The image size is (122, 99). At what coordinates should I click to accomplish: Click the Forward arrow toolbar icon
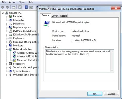pyautogui.click(x=7, y=7)
